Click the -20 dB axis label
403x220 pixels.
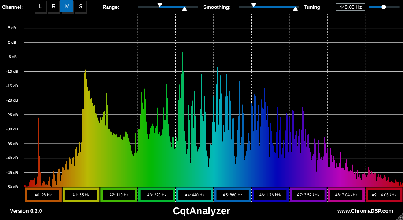[12, 100]
